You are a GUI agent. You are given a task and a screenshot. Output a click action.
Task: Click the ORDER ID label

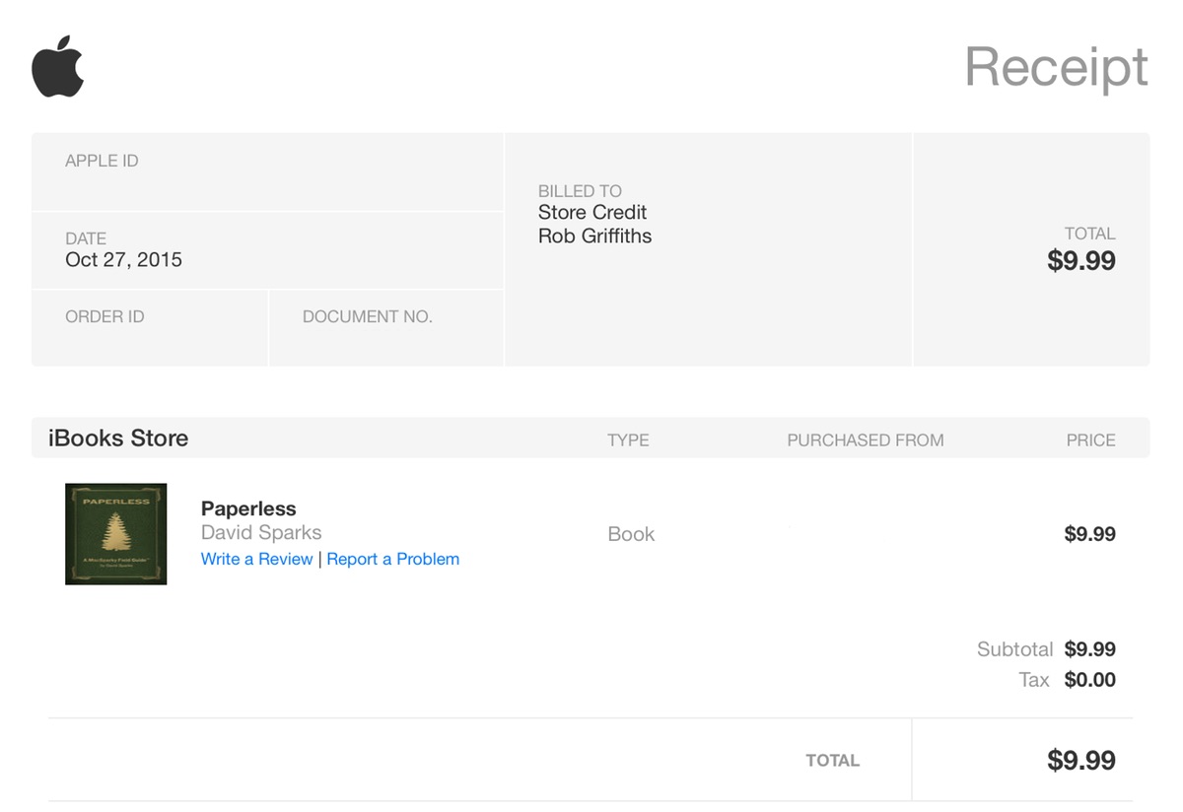104,316
